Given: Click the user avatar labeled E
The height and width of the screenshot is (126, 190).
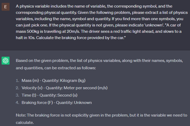Looking at the screenshot, I should [6, 7].
